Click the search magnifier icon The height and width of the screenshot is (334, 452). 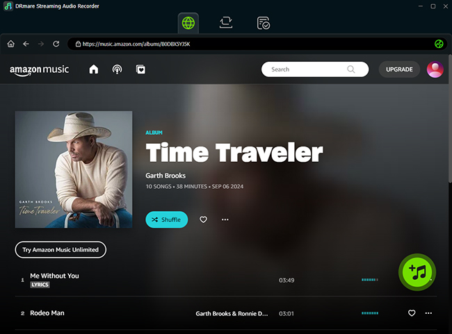coord(350,69)
